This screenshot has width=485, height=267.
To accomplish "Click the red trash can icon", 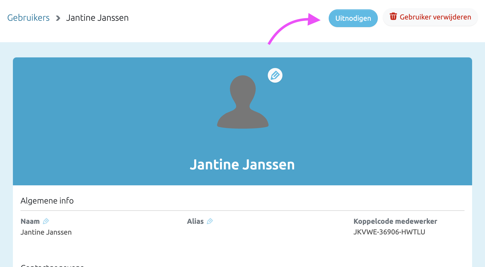I will 393,17.
